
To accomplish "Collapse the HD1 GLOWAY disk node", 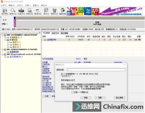I will [2, 50].
